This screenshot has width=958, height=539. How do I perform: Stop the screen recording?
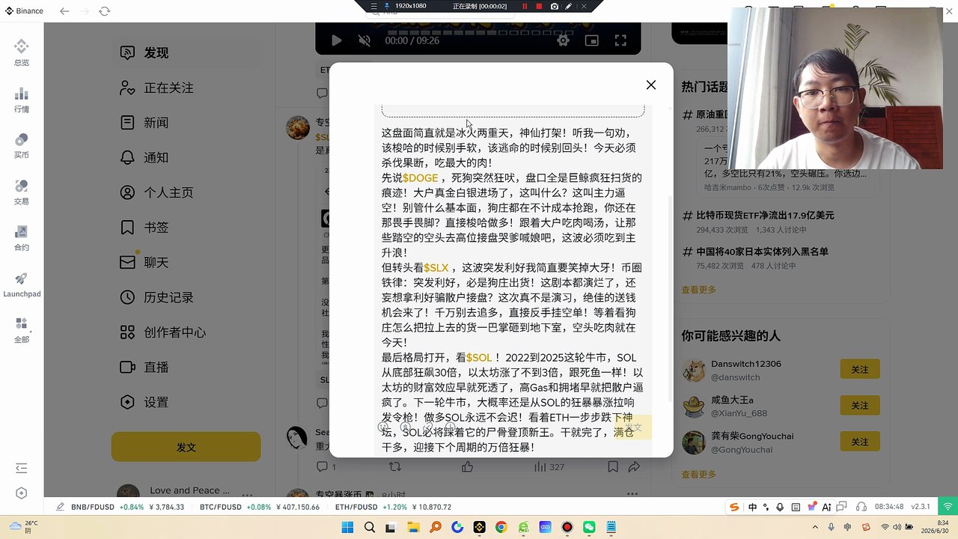point(539,6)
